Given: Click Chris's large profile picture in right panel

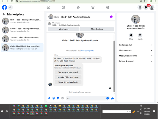Looking at the screenshot, I should point(136,19).
